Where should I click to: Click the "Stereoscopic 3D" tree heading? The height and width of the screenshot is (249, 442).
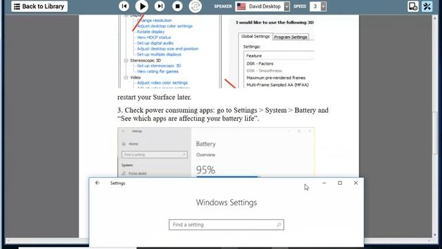tap(146, 60)
